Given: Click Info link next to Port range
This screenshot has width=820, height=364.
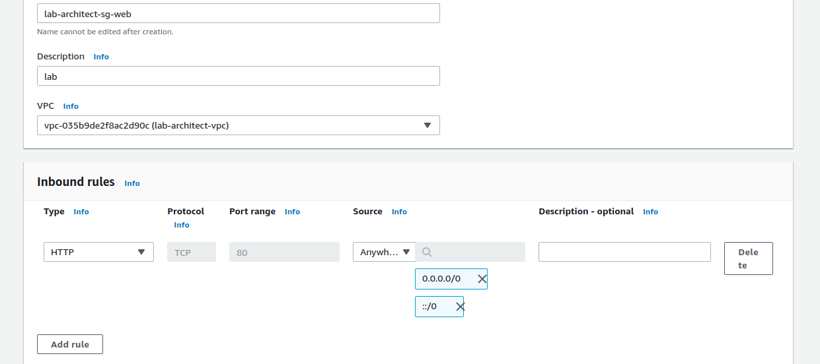Looking at the screenshot, I should 292,212.
